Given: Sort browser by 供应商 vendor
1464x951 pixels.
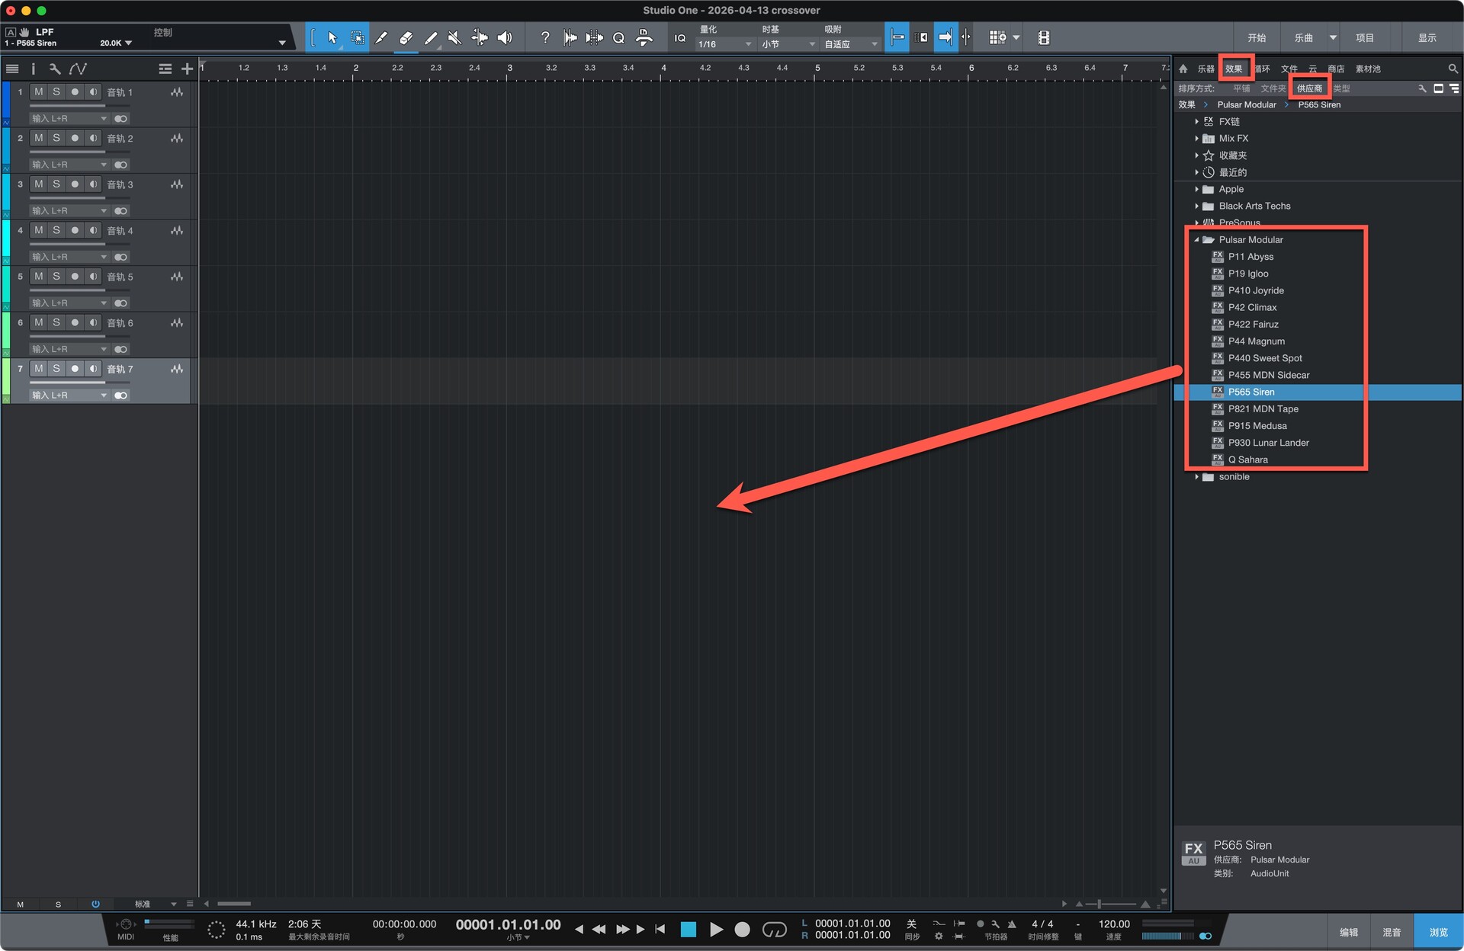Looking at the screenshot, I should [x=1308, y=88].
